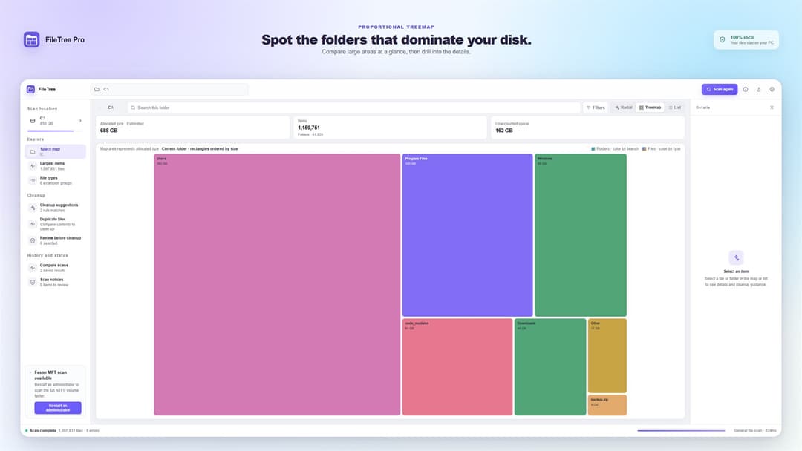The width and height of the screenshot is (802, 451).
Task: Click the C:\ breadcrumb tab
Action: 111,108
